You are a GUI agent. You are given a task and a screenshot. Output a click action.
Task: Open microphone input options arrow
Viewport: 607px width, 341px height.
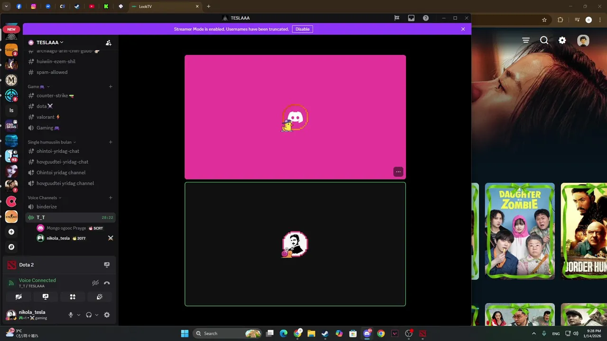[x=79, y=315]
